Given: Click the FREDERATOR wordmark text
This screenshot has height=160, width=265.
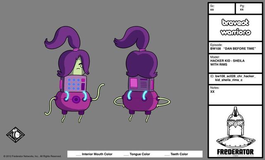Looking at the screenshot, I should [x=236, y=152].
